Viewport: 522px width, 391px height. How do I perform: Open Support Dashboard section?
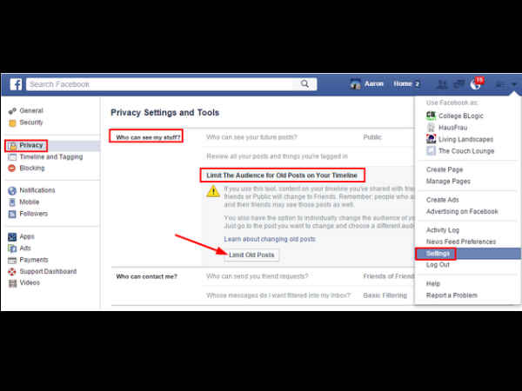point(48,272)
